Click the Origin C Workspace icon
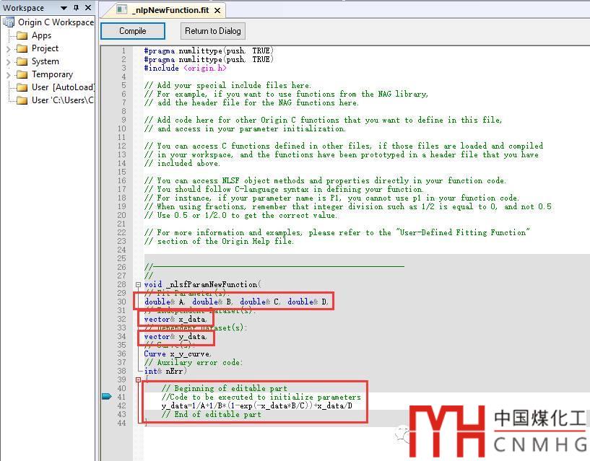This screenshot has width=590, height=461. coord(9,22)
